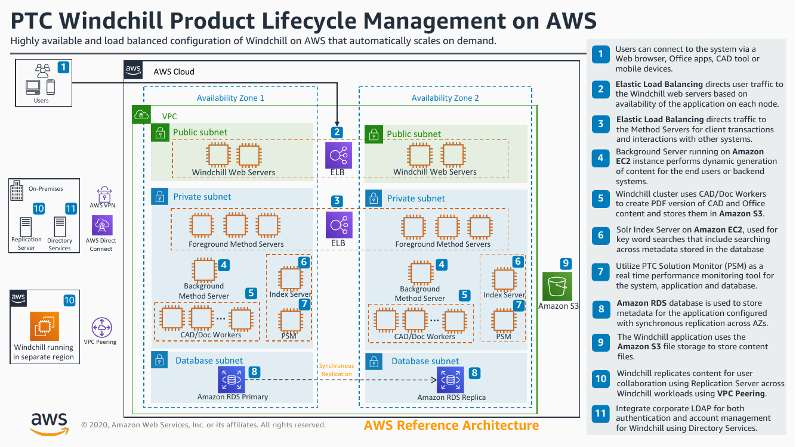
Task: Click the ELB icon in the private subnet row
Action: [338, 225]
